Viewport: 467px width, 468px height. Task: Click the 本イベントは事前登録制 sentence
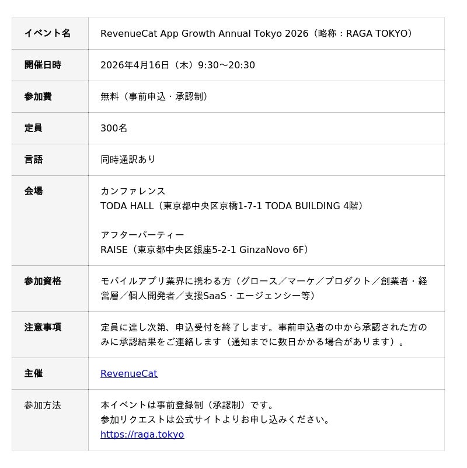click(187, 405)
